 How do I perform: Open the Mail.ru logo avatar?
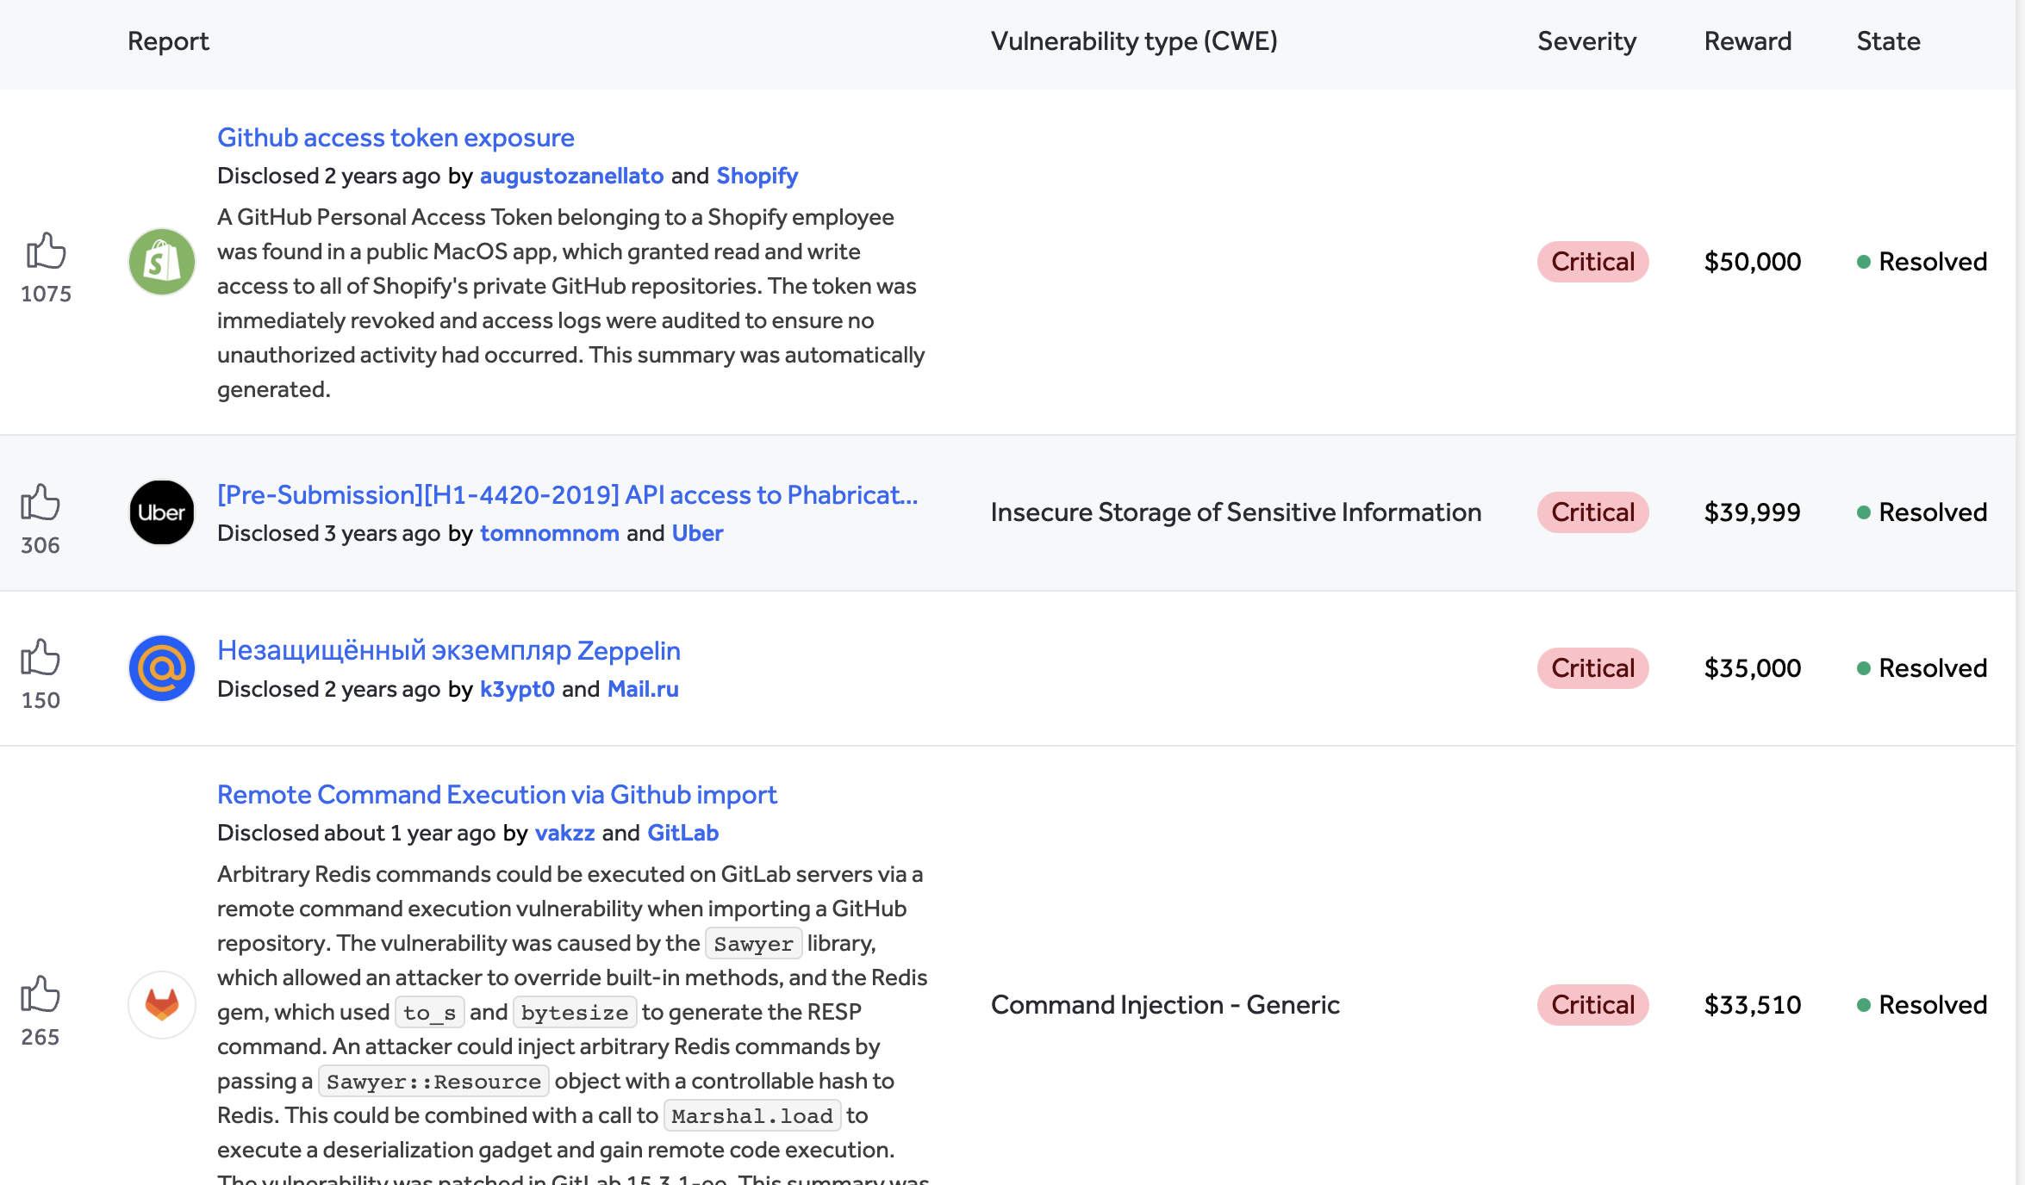coord(162,668)
